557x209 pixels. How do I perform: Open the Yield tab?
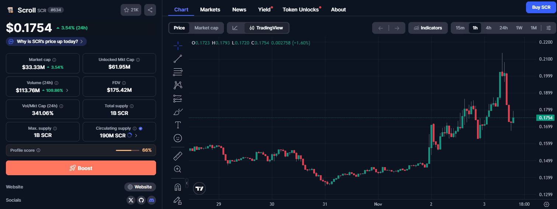264,10
